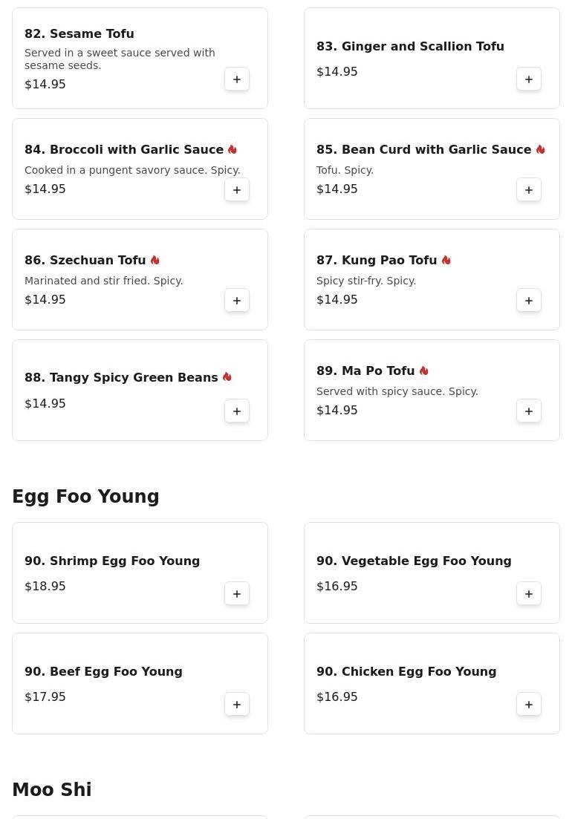Click the flame icon next to Tangy Spicy Green Beans

[227, 377]
